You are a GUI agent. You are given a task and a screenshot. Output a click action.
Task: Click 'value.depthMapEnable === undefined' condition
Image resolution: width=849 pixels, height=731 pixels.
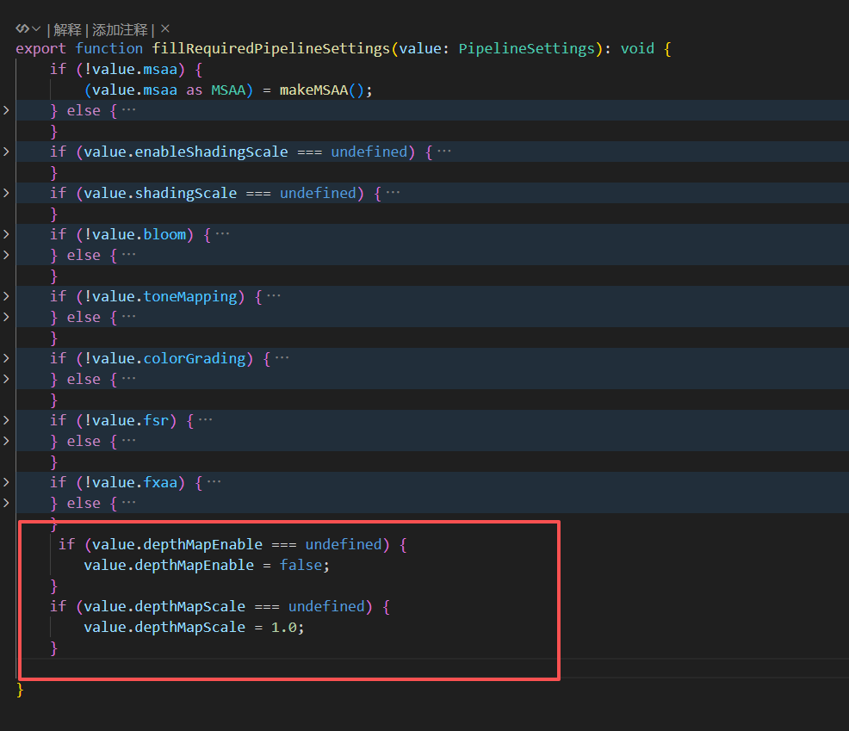(237, 545)
